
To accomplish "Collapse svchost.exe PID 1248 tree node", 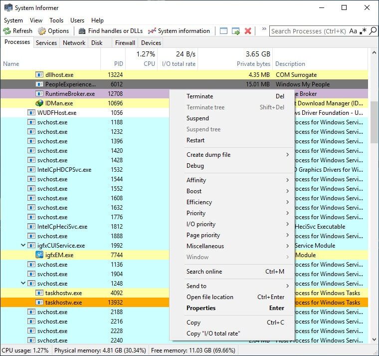I will [x=23, y=284].
